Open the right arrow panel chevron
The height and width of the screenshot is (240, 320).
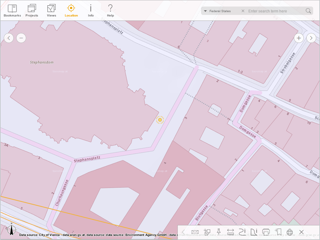[311, 38]
